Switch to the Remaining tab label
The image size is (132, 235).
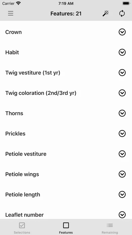(x=110, y=232)
